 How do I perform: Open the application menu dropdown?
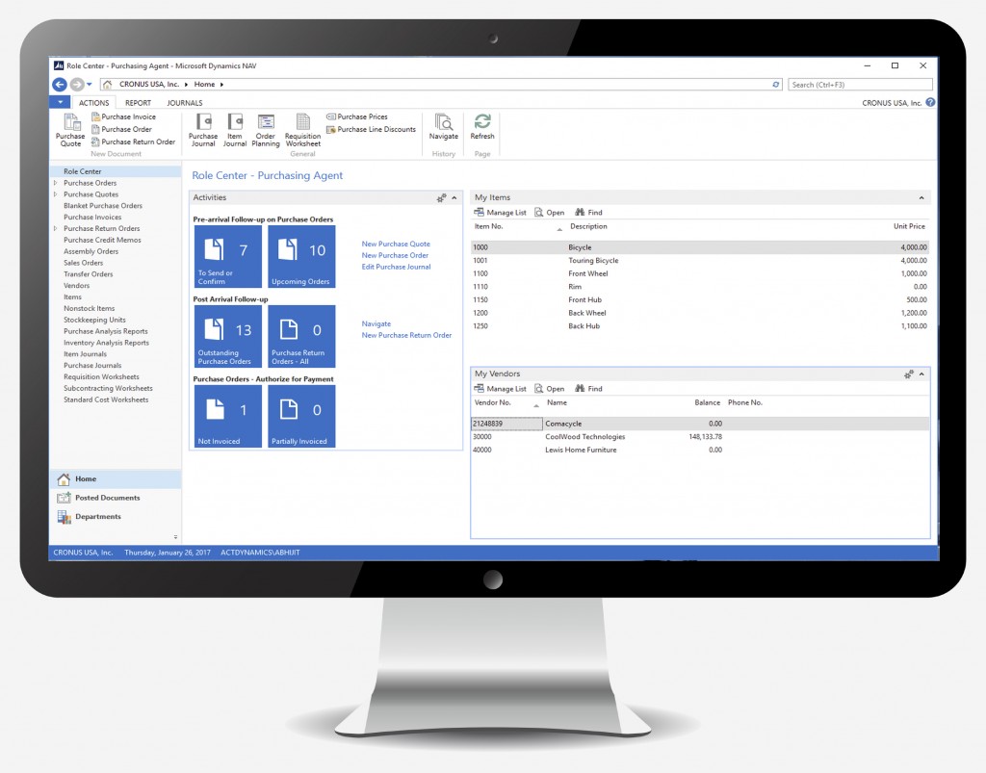pyautogui.click(x=60, y=102)
